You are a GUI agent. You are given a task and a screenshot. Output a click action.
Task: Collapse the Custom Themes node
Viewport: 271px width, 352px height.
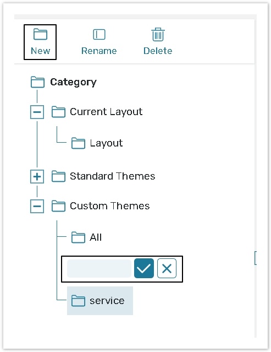click(x=37, y=206)
